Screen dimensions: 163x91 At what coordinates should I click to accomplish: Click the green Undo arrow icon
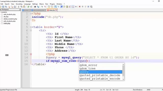28,7
